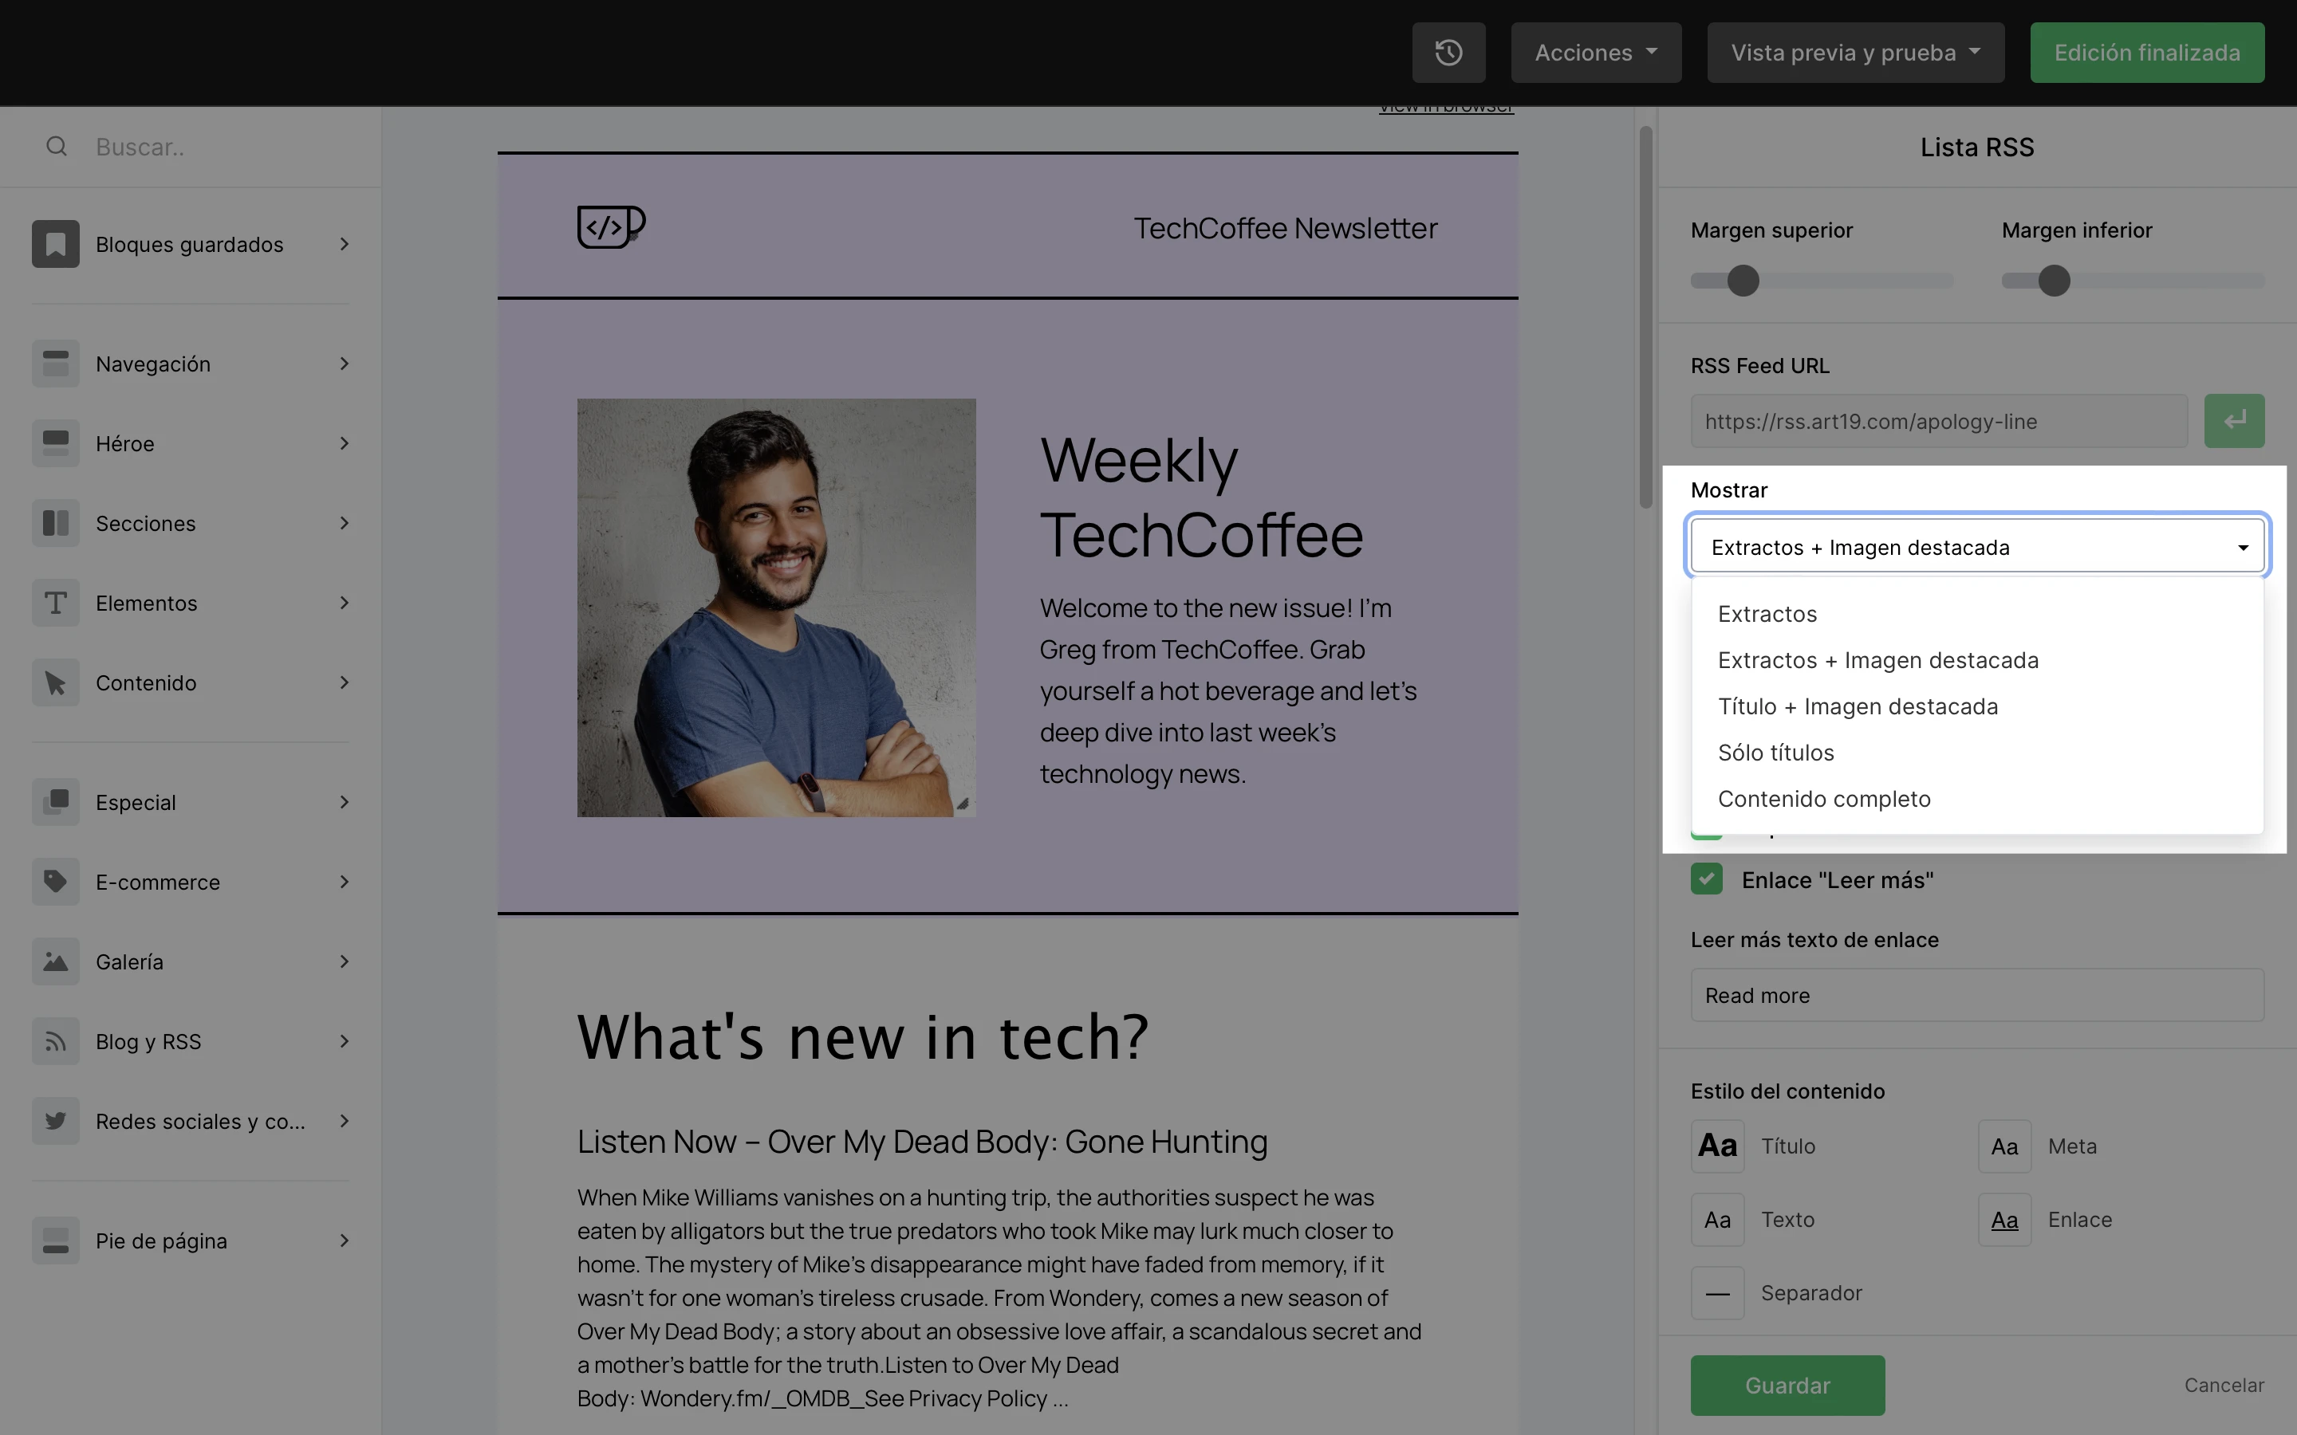Click the Margen superior slider handle
This screenshot has height=1435, width=2297.
click(1743, 281)
